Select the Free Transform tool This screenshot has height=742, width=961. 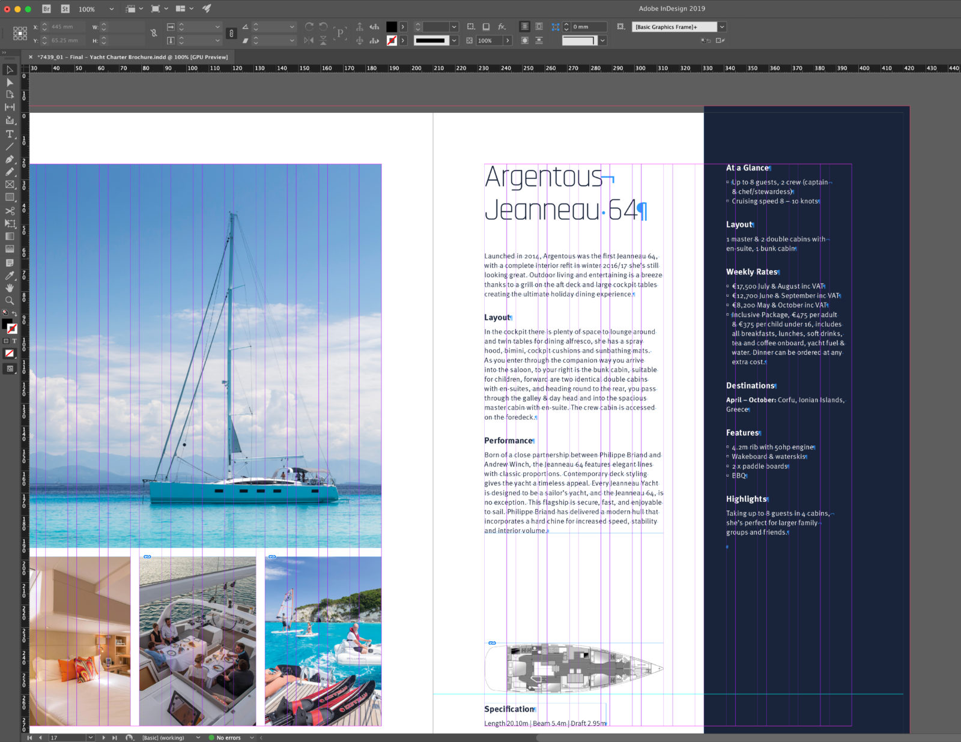[10, 223]
